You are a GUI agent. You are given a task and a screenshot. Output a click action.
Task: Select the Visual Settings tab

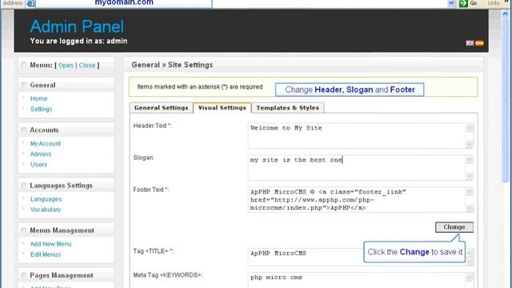(222, 108)
